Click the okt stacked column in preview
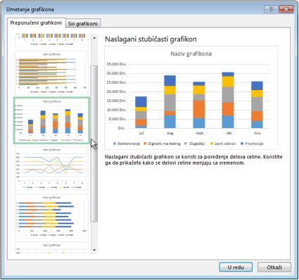299x280 pixels. 228,100
